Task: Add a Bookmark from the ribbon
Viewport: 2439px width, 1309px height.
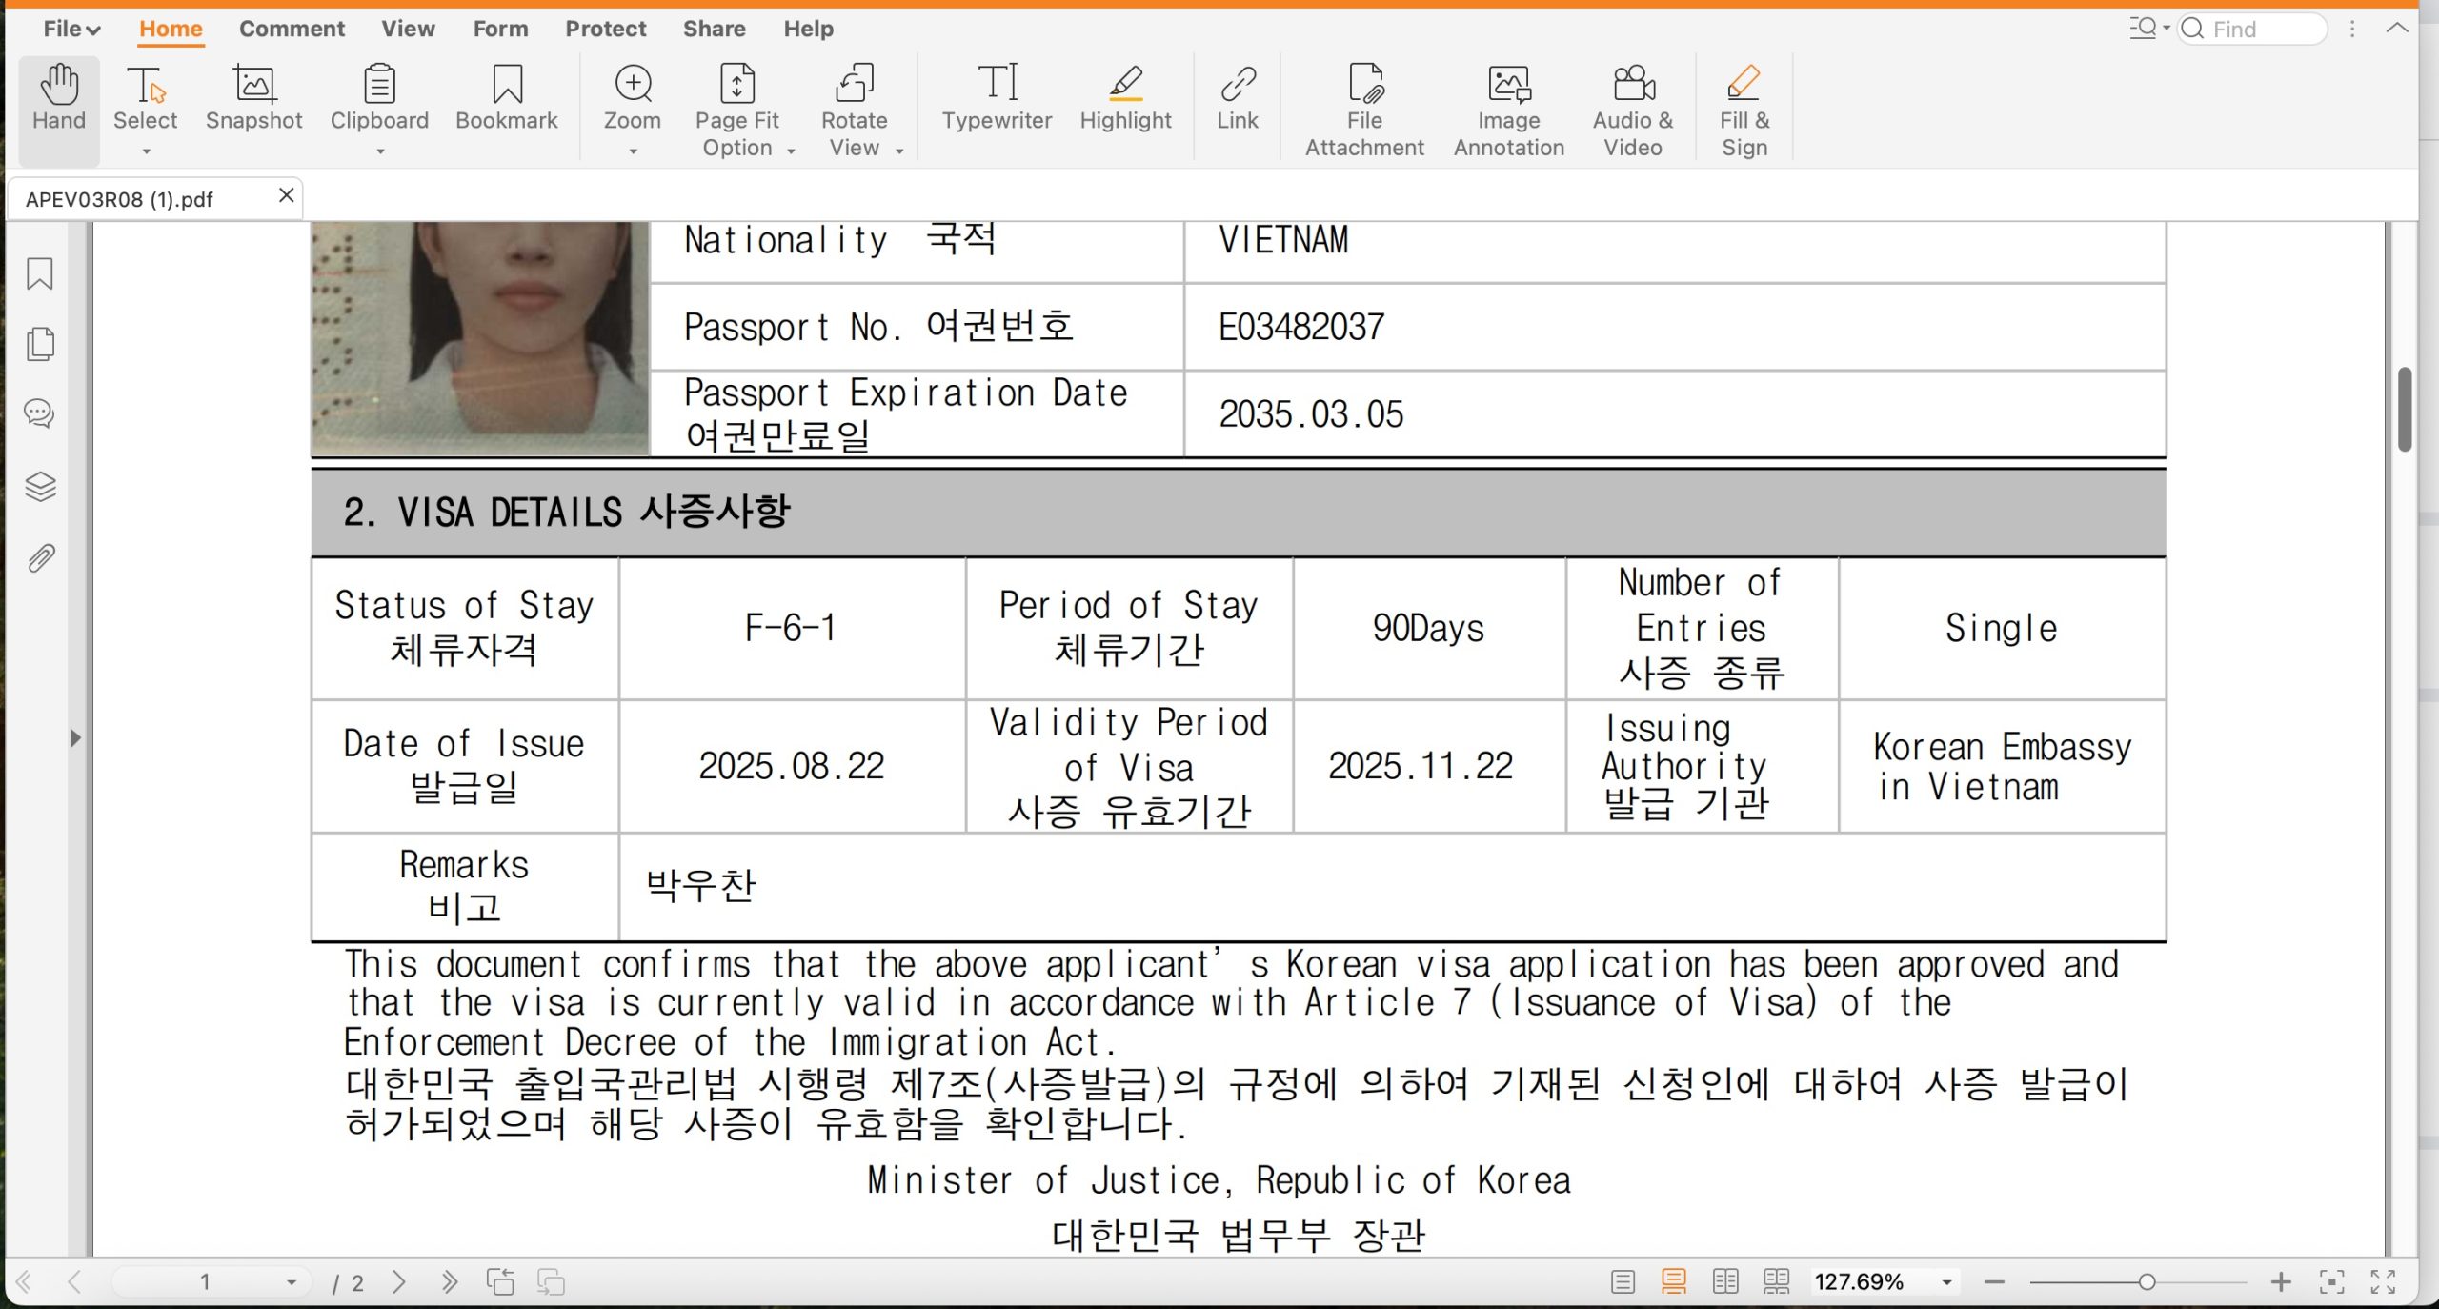Action: tap(507, 98)
